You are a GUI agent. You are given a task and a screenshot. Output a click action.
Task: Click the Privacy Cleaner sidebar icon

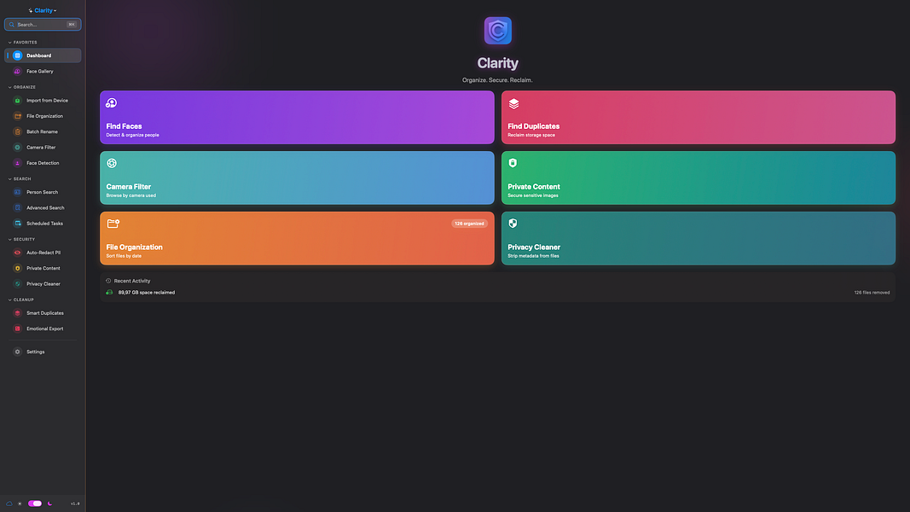(x=17, y=284)
